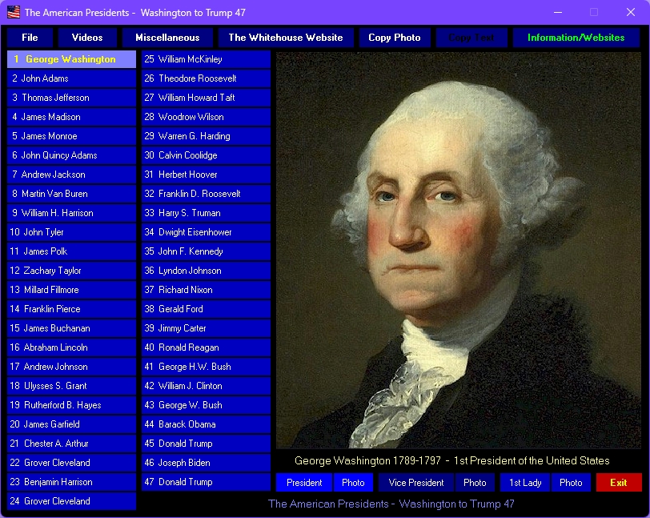Select 24 Grover Cleveland entry
Screen dimensions: 650x518
pyautogui.click(x=71, y=501)
